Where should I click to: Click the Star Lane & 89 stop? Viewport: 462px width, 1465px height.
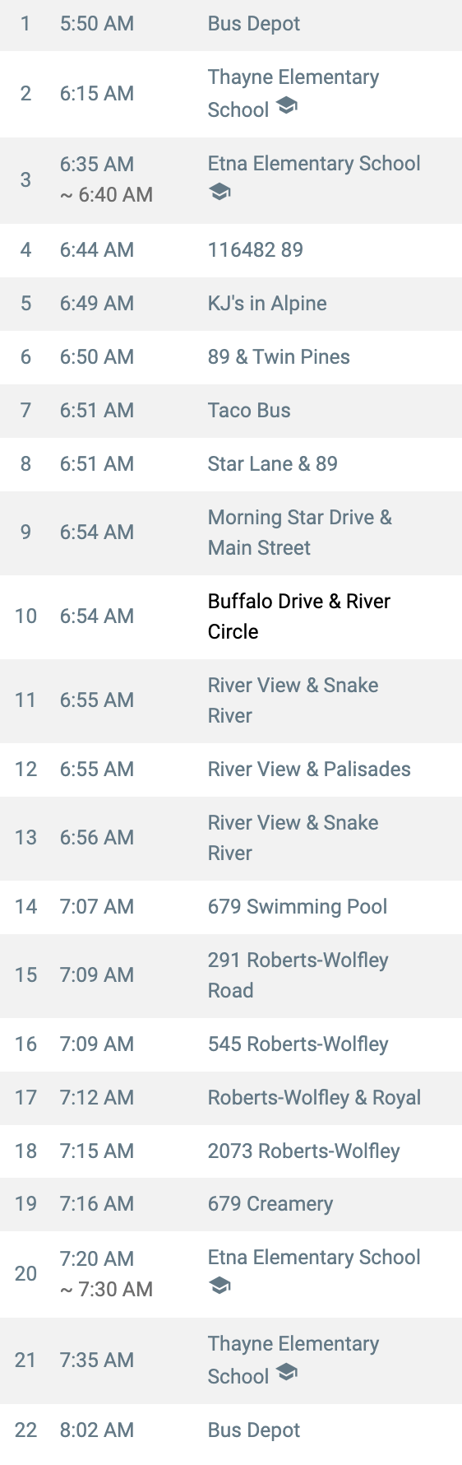(231, 464)
